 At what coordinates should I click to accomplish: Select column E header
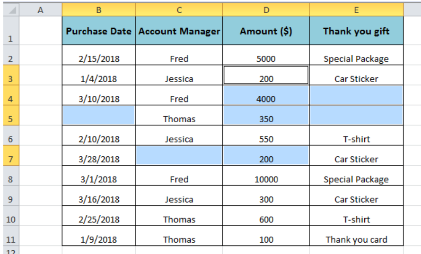pyautogui.click(x=356, y=10)
